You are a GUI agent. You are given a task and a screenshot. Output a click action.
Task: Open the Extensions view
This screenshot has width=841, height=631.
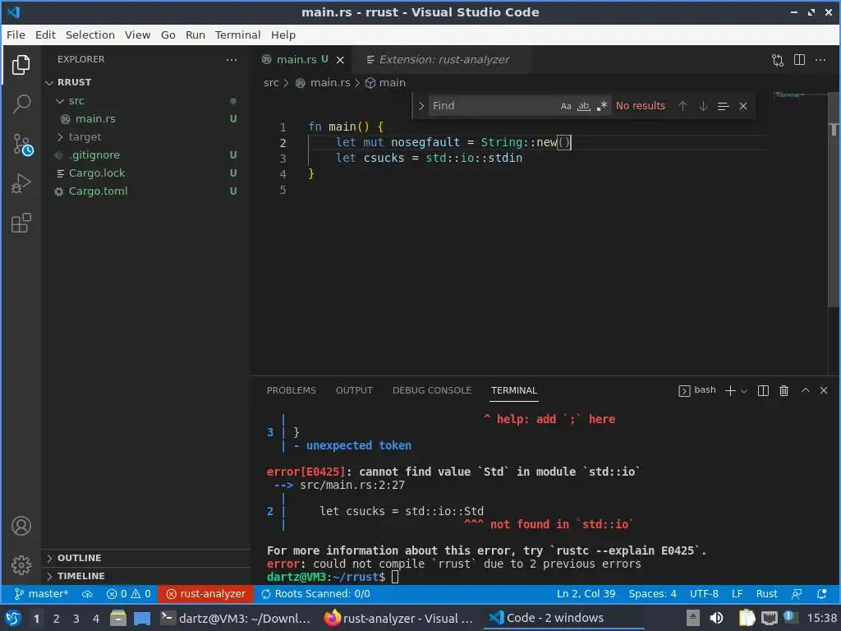click(21, 223)
